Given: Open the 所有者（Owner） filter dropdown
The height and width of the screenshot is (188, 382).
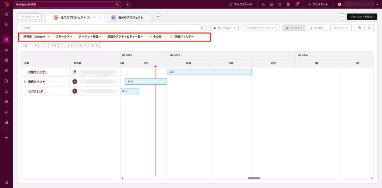Looking at the screenshot, I should pyautogui.click(x=36, y=37).
